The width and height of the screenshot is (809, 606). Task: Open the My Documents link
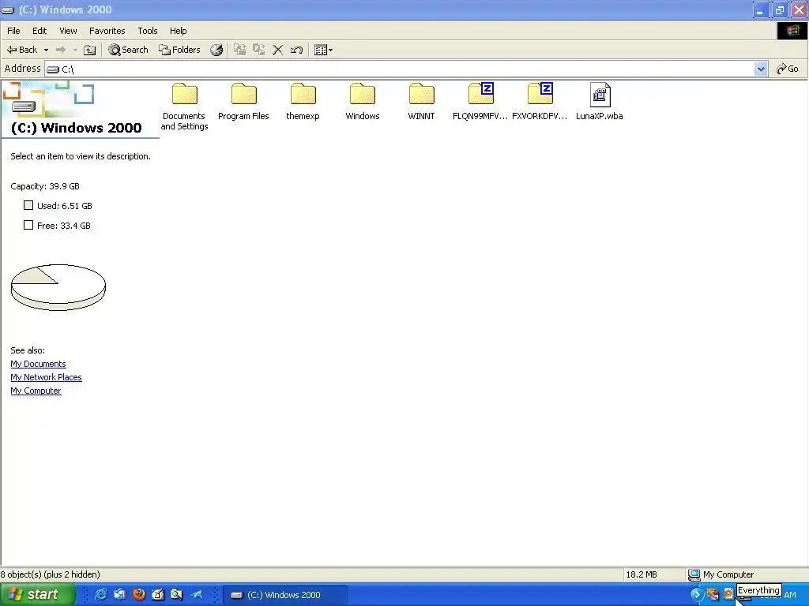click(x=38, y=364)
